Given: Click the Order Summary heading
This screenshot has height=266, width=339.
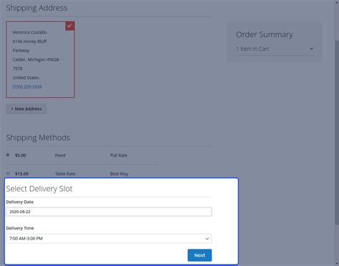Looking at the screenshot, I should 265,34.
